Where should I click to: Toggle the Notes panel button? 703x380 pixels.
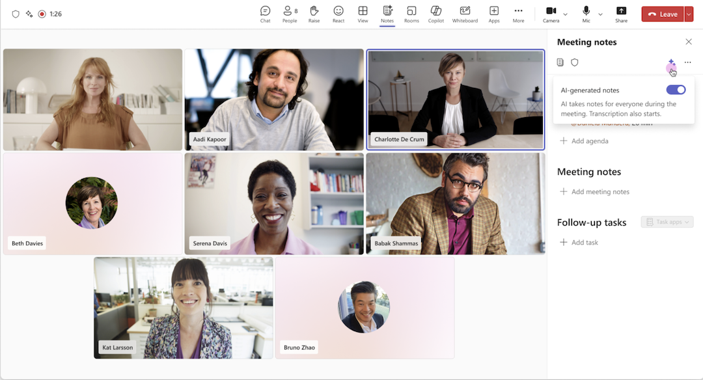point(387,14)
